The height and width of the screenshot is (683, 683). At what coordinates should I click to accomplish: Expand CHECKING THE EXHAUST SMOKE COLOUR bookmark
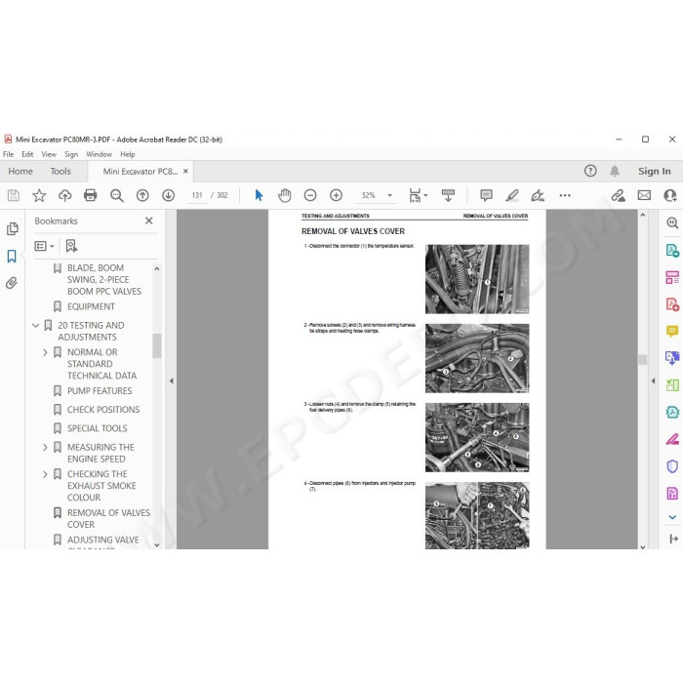45,474
